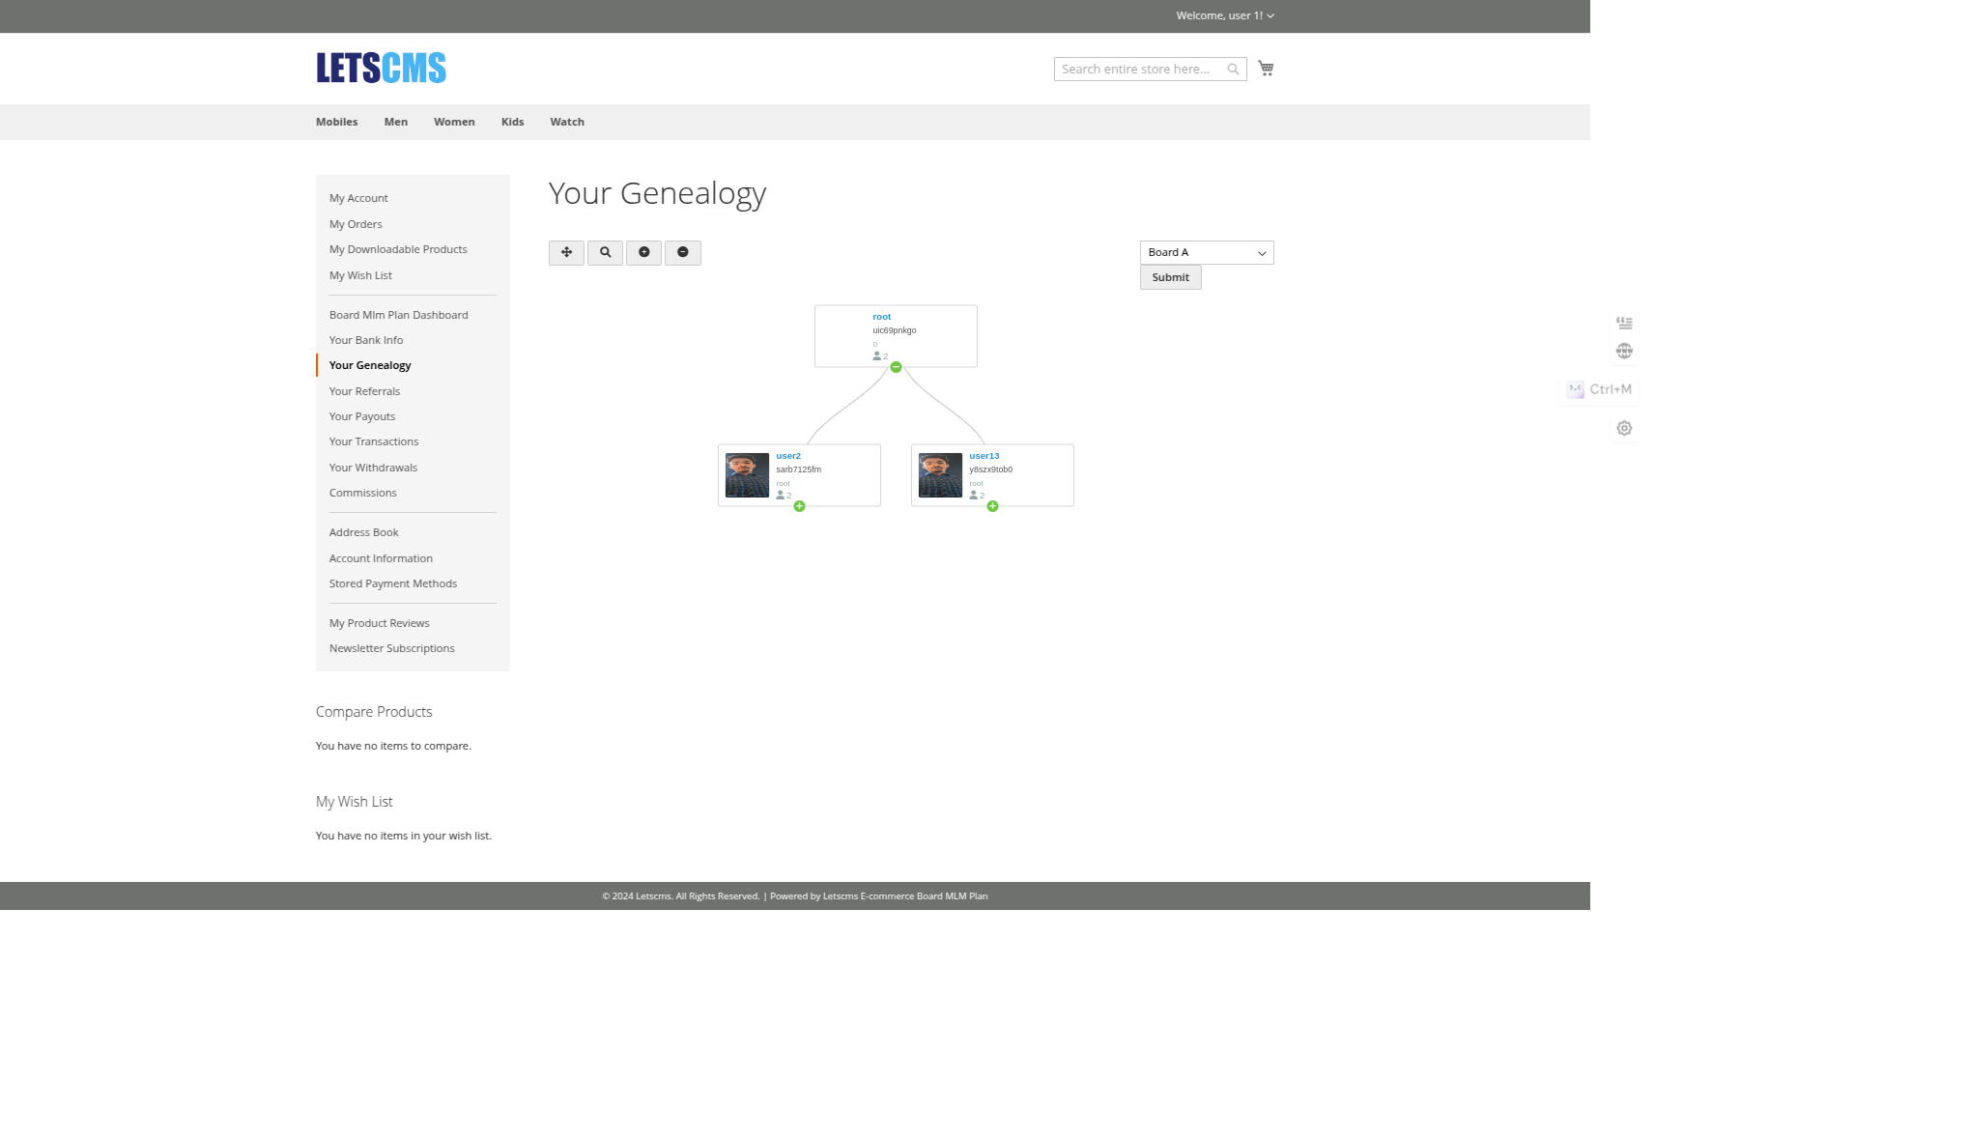Viewport: 1969px width, 1137px height.
Task: Open Your Payouts page
Action: click(x=362, y=416)
